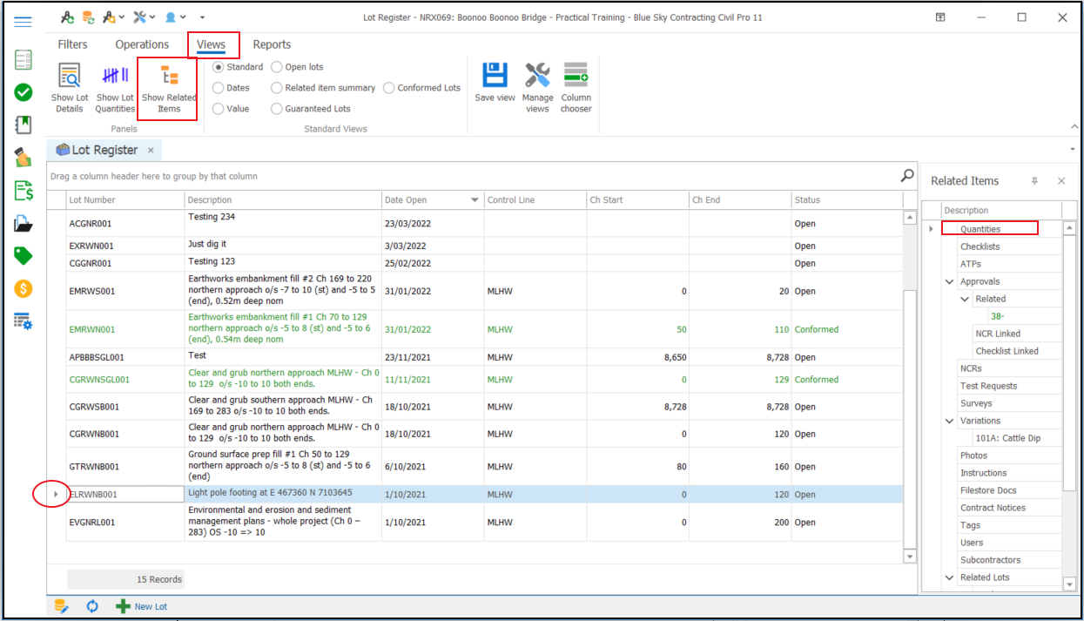The image size is (1084, 621).
Task: Click the search magnifier above the grid
Action: click(907, 175)
